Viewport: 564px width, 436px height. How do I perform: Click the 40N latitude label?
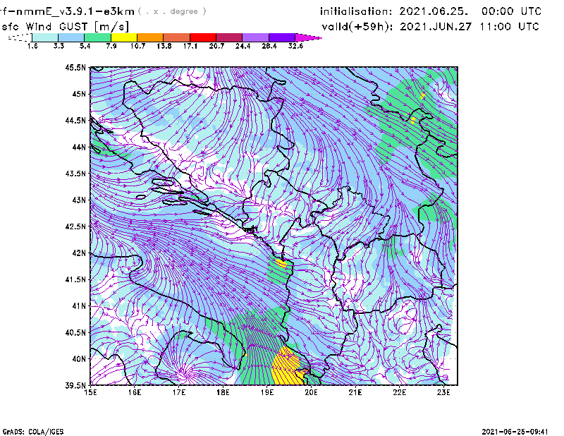(79, 359)
